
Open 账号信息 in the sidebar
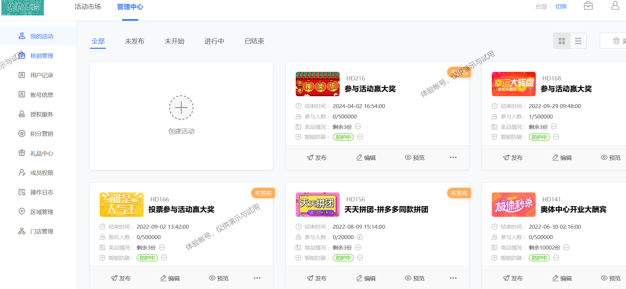(x=38, y=95)
